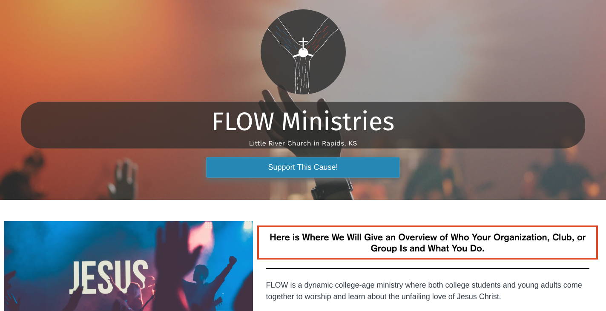606x311 pixels.
Task: Click the bright stage light in the concert photo
Action: pyautogui.click(x=247, y=226)
